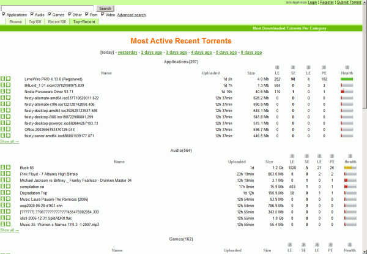The width and height of the screenshot is (367, 254).
Task: Click help icon above Health in Audio table
Action: pos(350,156)
